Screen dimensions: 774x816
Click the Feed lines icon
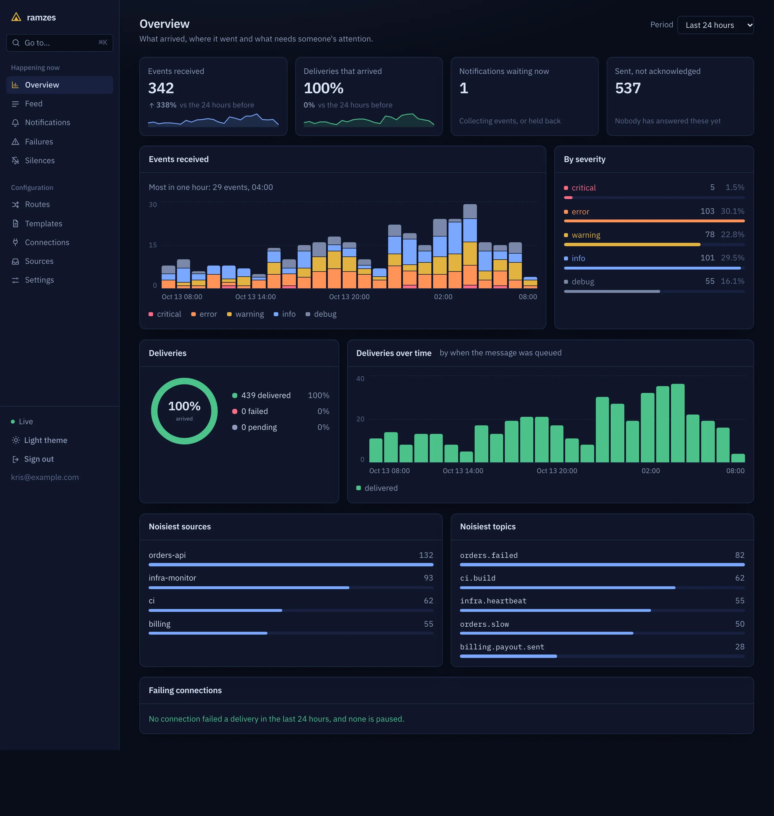[15, 104]
